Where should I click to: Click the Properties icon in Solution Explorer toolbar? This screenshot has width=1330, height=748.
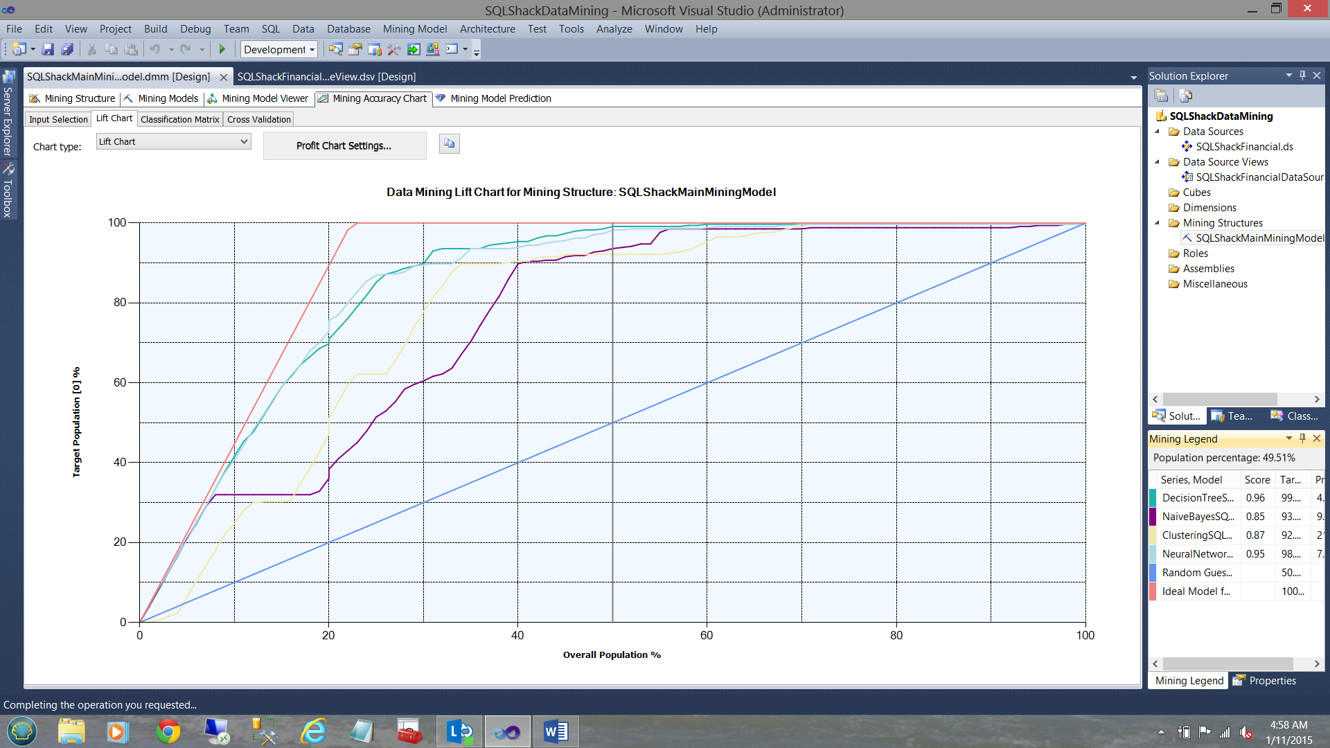coord(1161,96)
